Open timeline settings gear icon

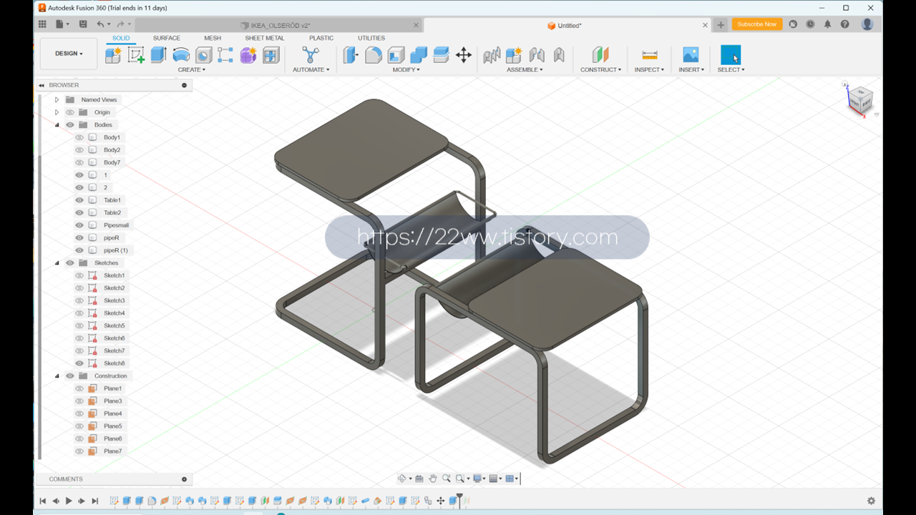(x=871, y=501)
